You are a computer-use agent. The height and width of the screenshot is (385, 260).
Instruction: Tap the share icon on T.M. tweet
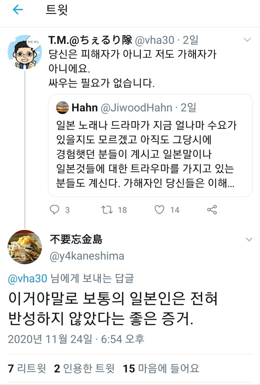(x=212, y=210)
